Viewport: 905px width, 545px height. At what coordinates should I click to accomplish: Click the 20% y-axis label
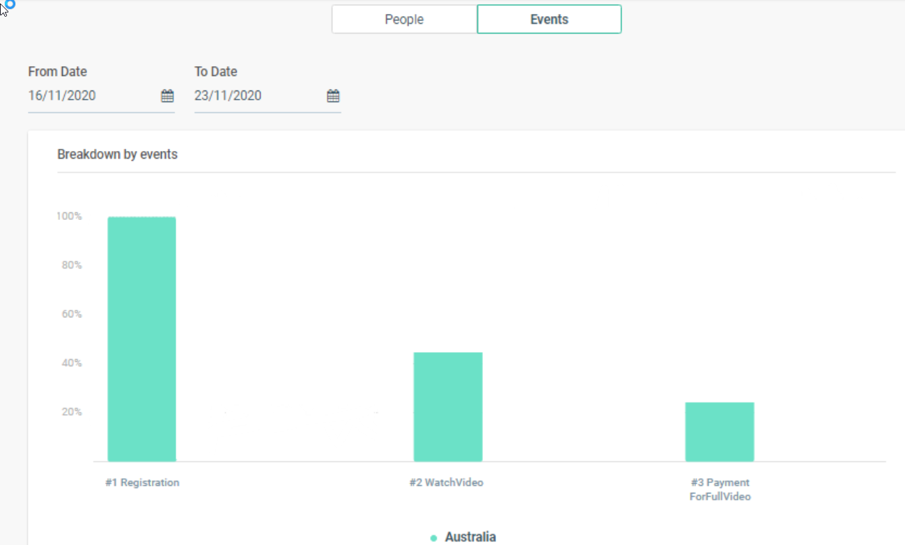point(71,412)
